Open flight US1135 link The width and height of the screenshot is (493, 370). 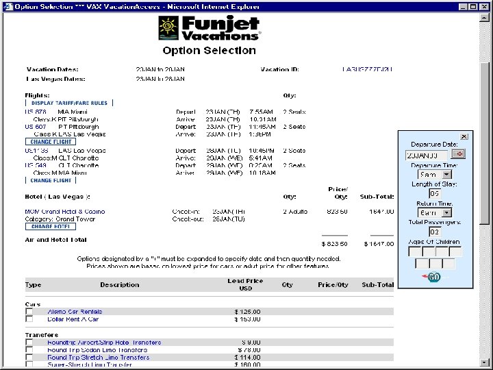pos(36,150)
